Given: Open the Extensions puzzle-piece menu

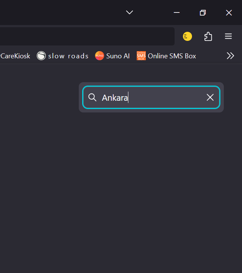Looking at the screenshot, I should click(208, 36).
